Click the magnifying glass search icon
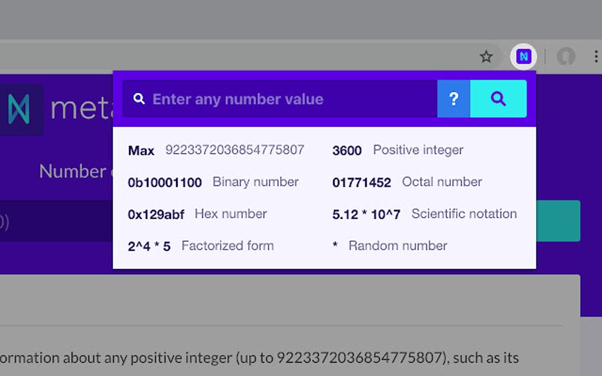Viewport: 602px width, 376px height. (498, 99)
